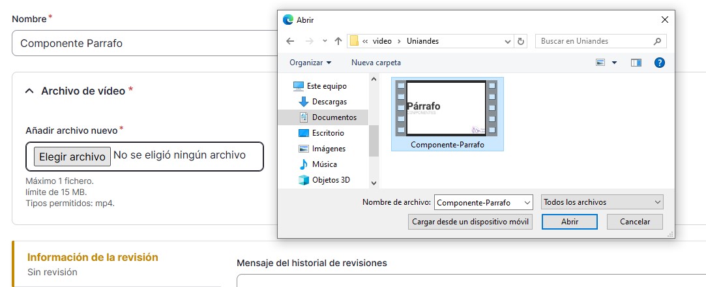Click the Buscar en Uniandes search field
The width and height of the screenshot is (706, 287).
[593, 41]
